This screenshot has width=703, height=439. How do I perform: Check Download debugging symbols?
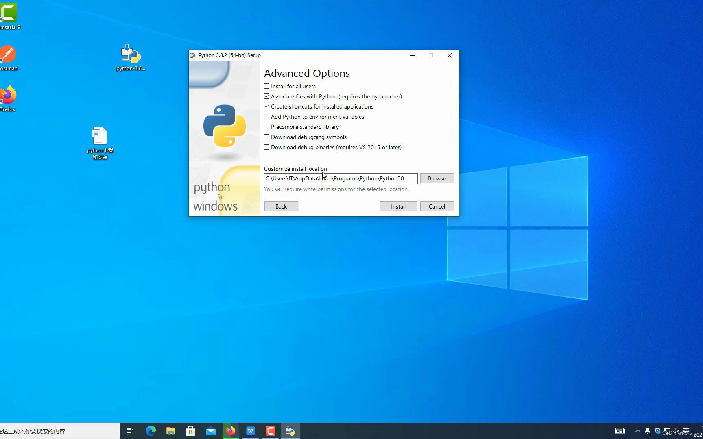tap(267, 137)
